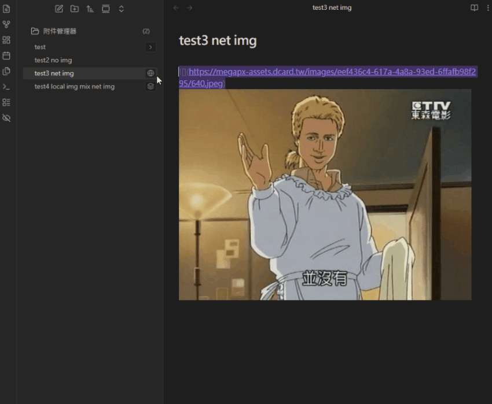492x404 pixels.
Task: Create a new folder icon
Action: tap(75, 9)
